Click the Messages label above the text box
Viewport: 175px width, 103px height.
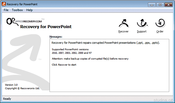tap(56, 37)
